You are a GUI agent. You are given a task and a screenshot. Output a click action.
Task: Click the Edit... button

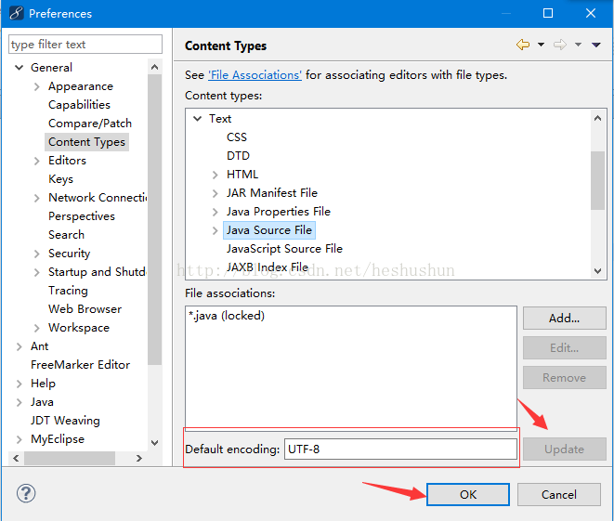click(564, 348)
